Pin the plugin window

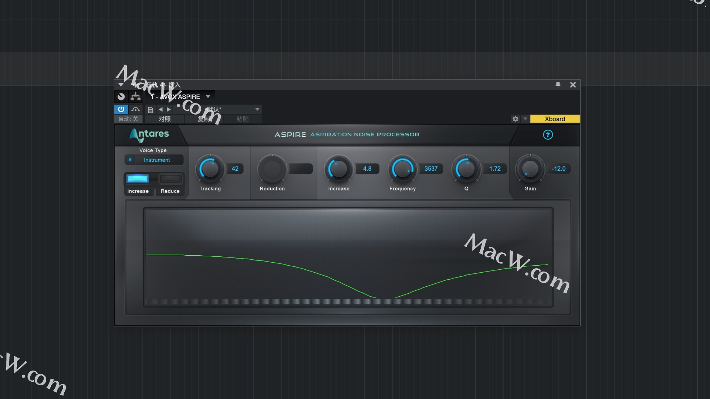click(558, 85)
